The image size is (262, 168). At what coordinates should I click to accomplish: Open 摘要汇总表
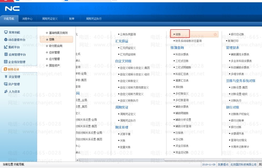click(x=182, y=81)
